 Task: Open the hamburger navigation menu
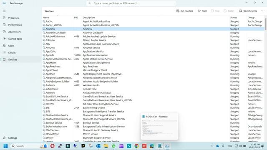point(4,11)
